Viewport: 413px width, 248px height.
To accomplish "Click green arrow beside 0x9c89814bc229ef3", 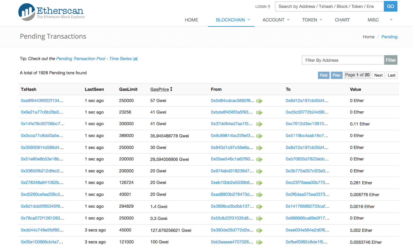I will 259,136.
